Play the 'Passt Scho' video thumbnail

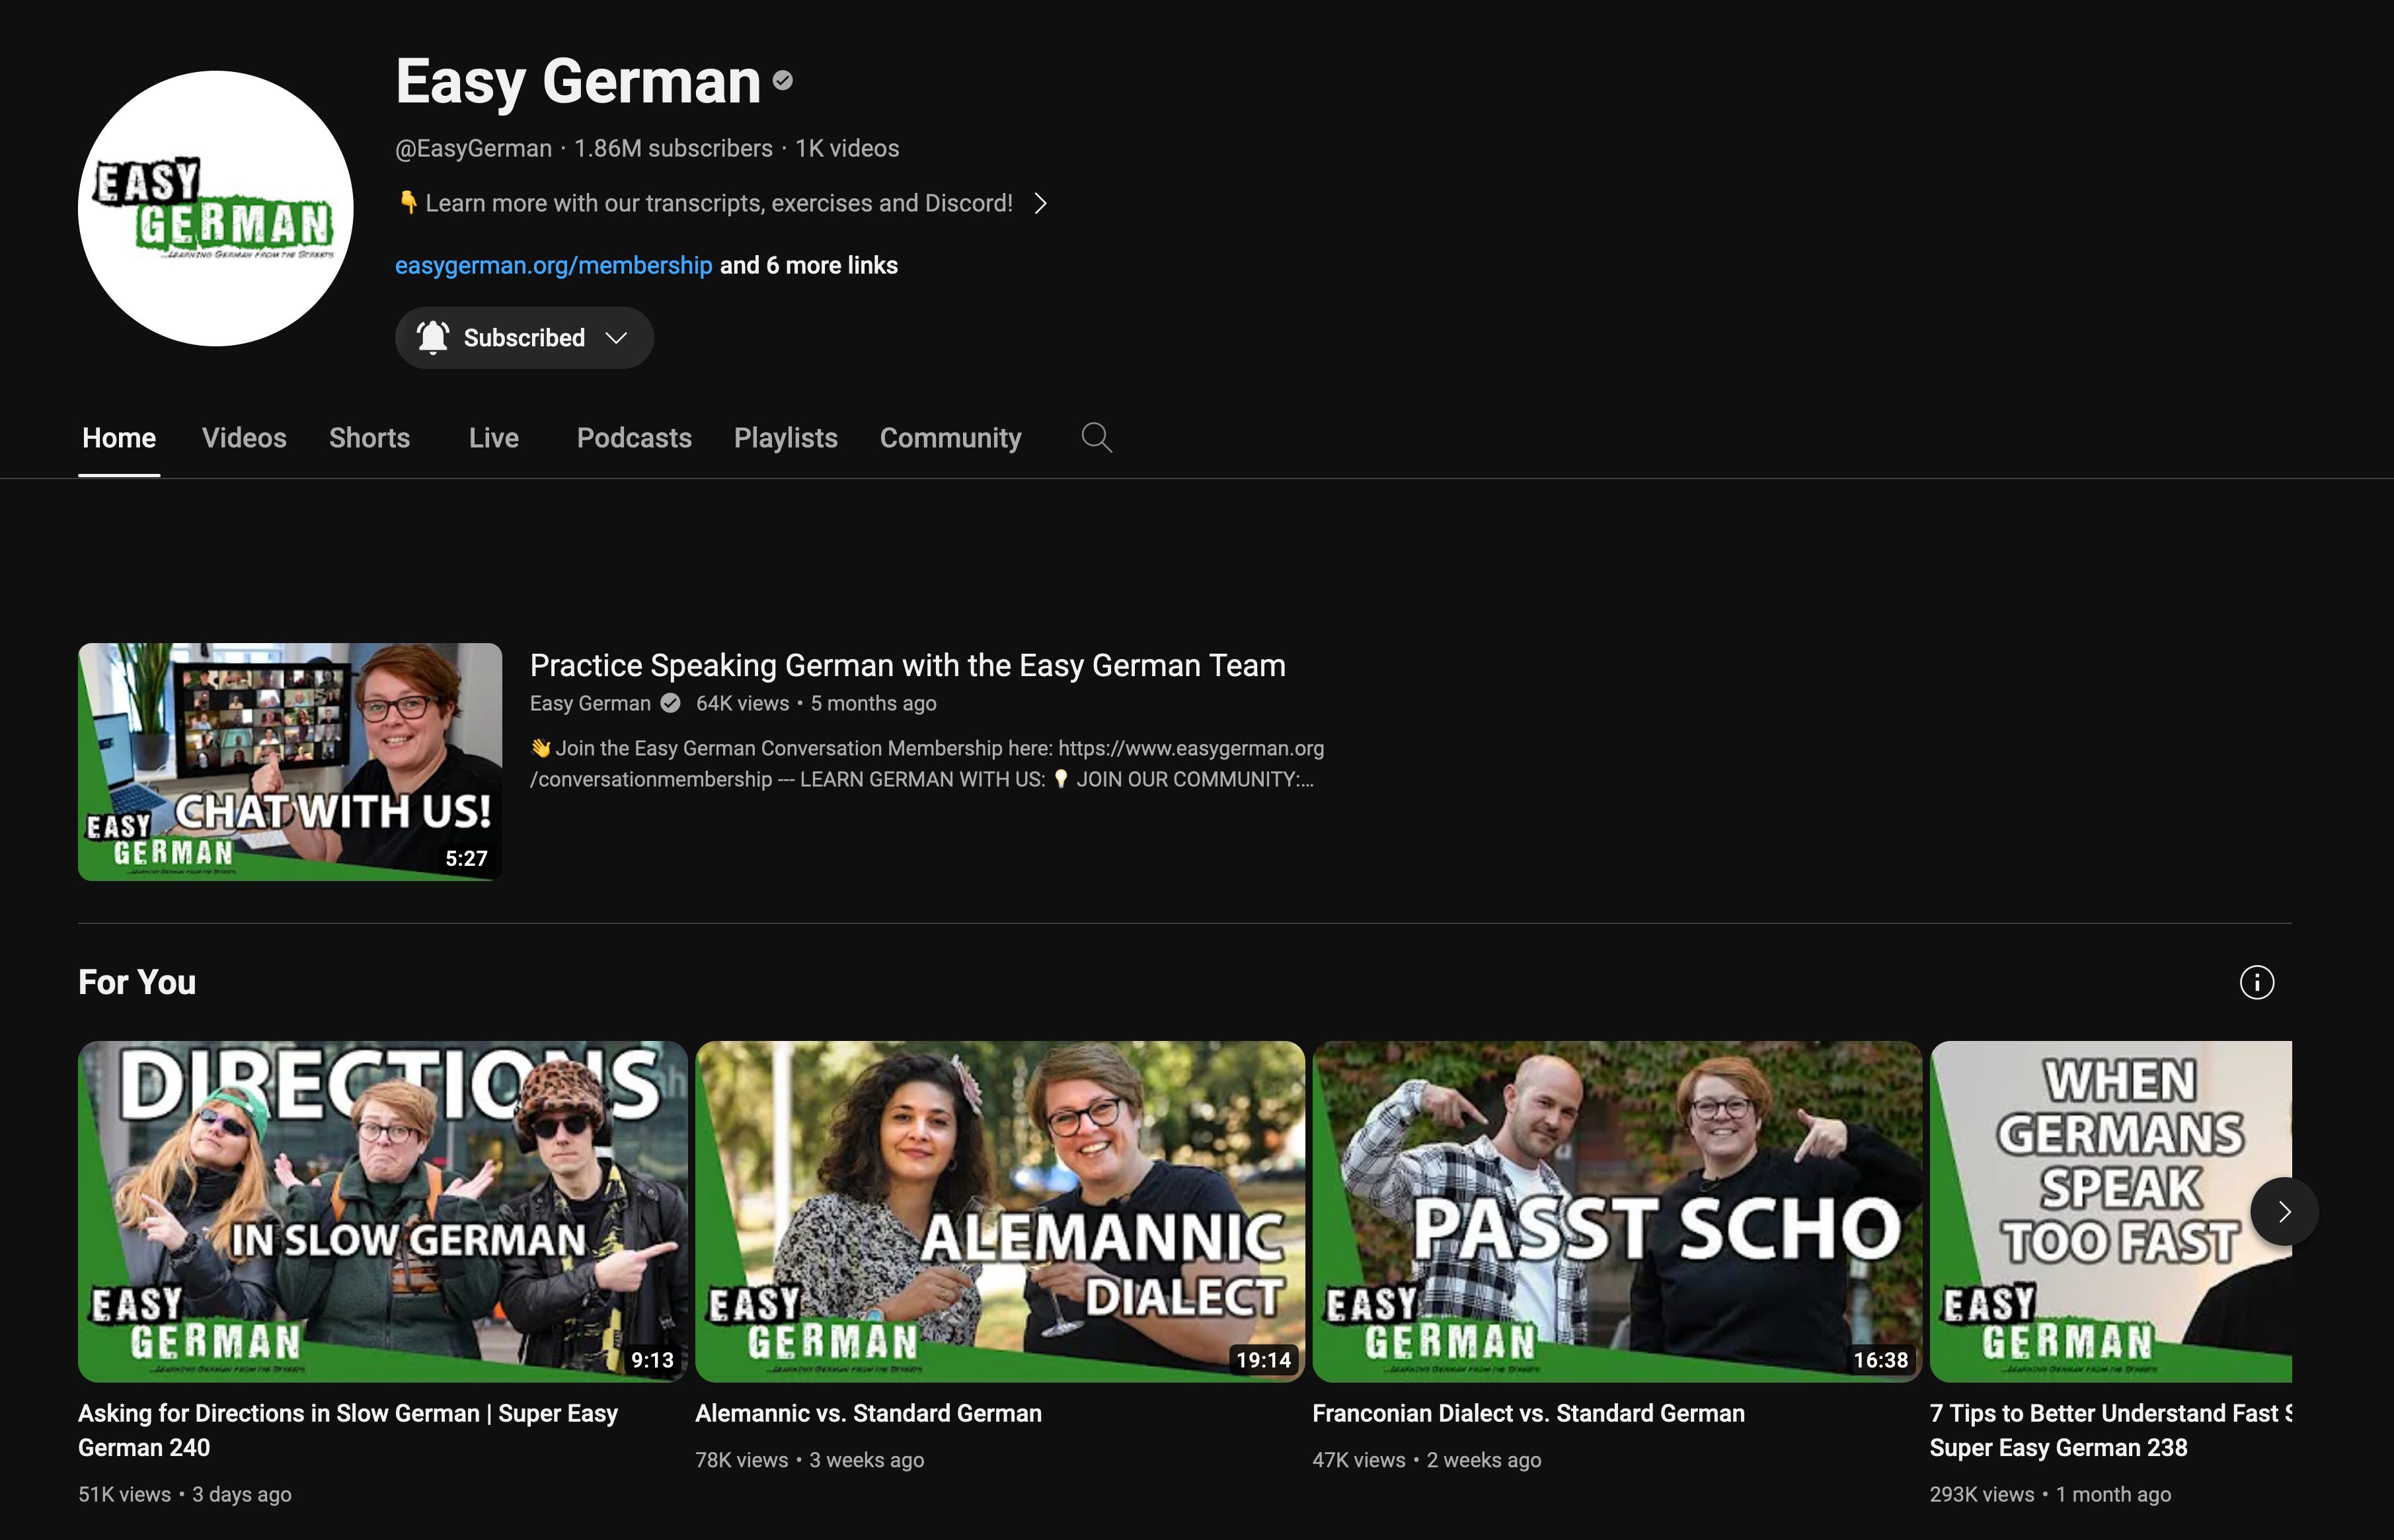click(x=1617, y=1212)
